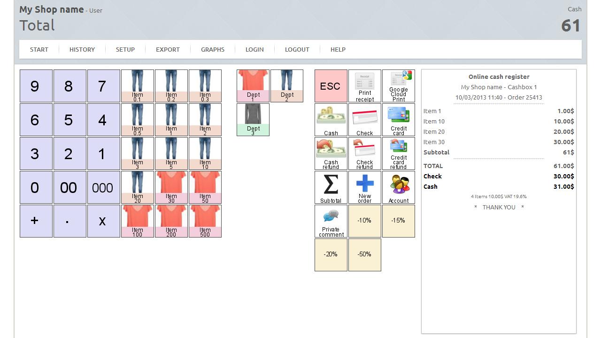Add Item 10 jeans

(205, 154)
